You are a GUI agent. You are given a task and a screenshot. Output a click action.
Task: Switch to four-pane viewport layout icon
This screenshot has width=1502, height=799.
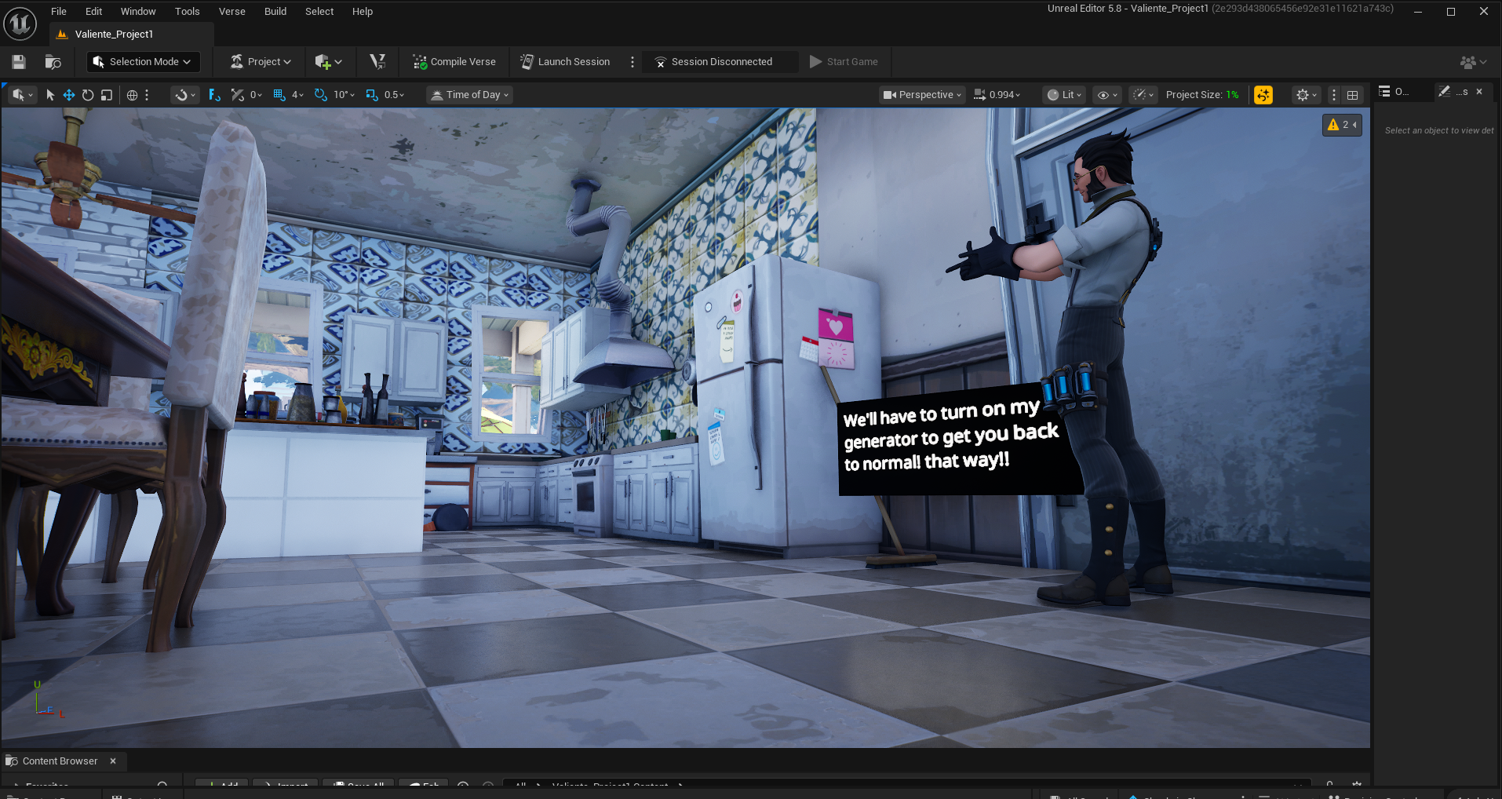1352,95
